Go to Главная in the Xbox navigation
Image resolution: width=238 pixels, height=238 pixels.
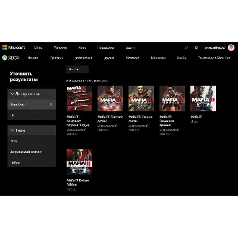pyautogui.click(x=33, y=58)
